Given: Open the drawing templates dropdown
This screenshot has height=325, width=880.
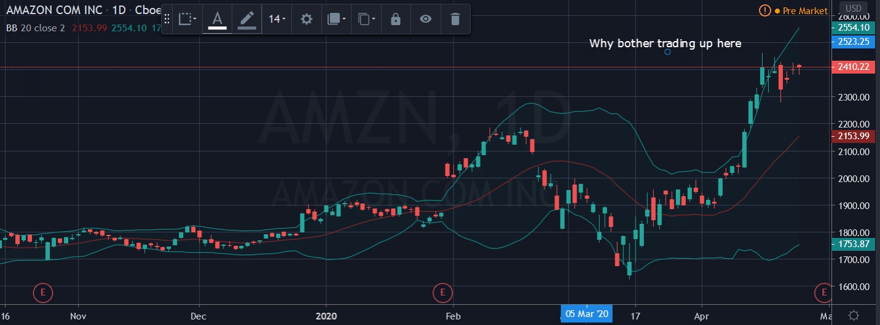Looking at the screenshot, I should (187, 19).
